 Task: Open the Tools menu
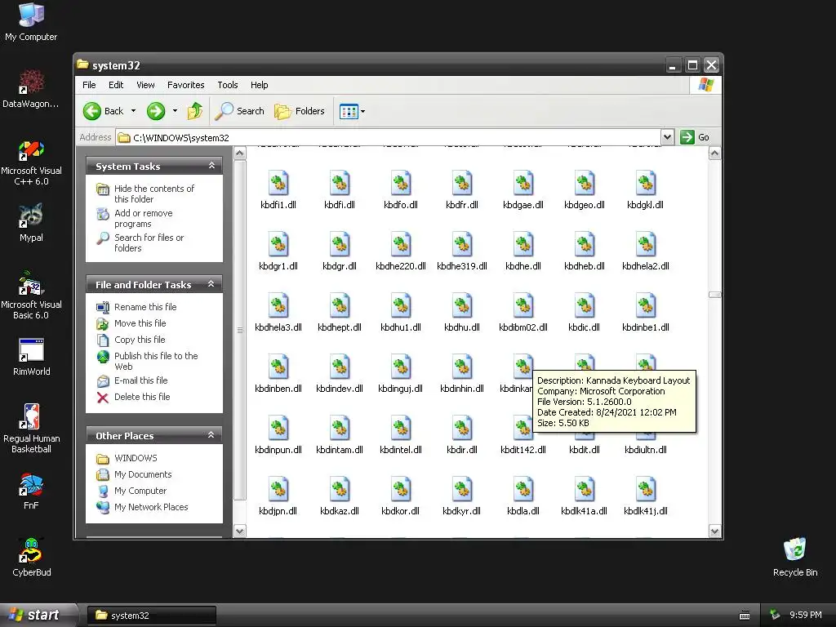(227, 85)
